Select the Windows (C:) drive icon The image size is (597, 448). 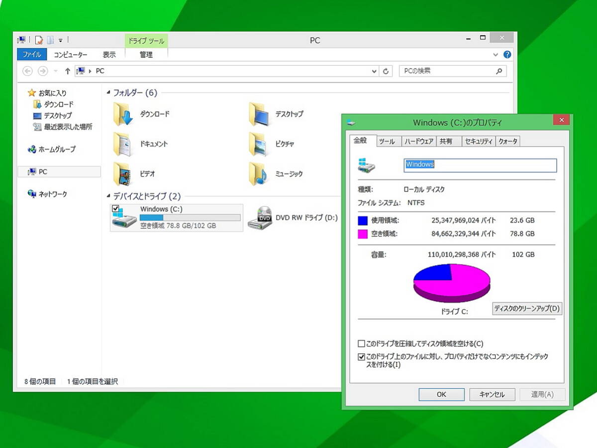click(124, 219)
